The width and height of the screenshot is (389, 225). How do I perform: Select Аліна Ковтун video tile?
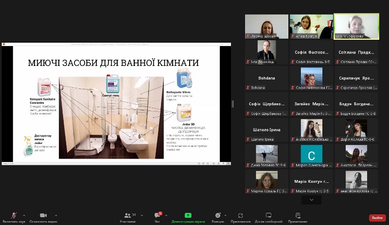(x=311, y=27)
